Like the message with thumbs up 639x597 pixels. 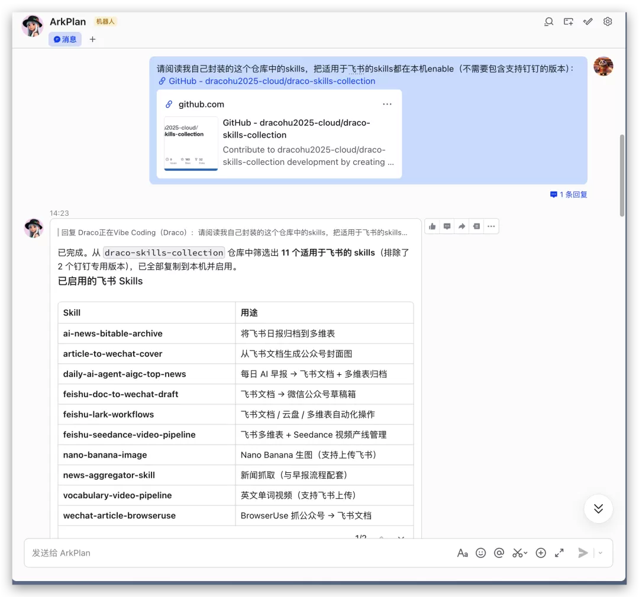(433, 226)
